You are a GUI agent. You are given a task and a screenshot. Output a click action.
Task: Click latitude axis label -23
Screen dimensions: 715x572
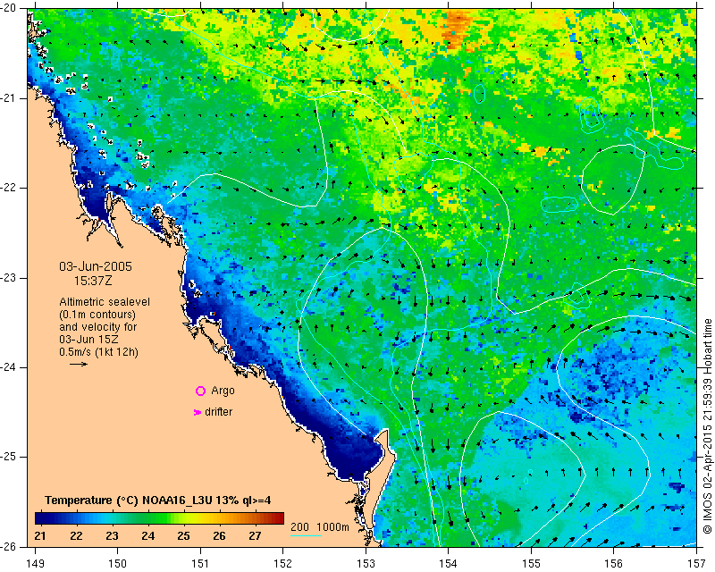[8, 278]
